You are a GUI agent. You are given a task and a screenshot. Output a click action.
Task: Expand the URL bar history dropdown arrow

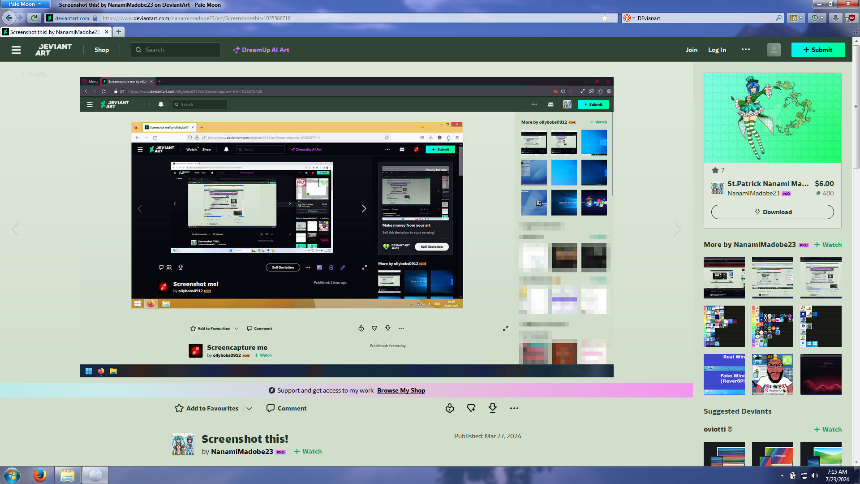pyautogui.click(x=613, y=18)
